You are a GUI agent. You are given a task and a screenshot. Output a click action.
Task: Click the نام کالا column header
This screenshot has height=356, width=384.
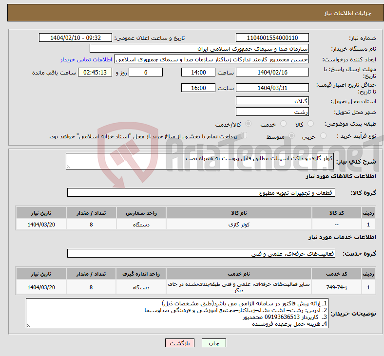click(x=239, y=213)
